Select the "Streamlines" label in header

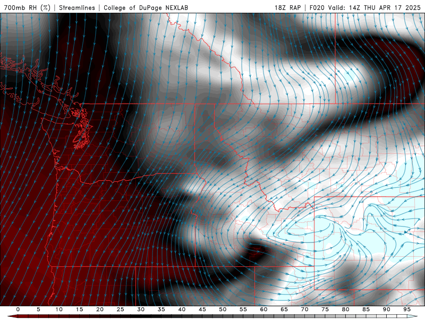(x=77, y=7)
